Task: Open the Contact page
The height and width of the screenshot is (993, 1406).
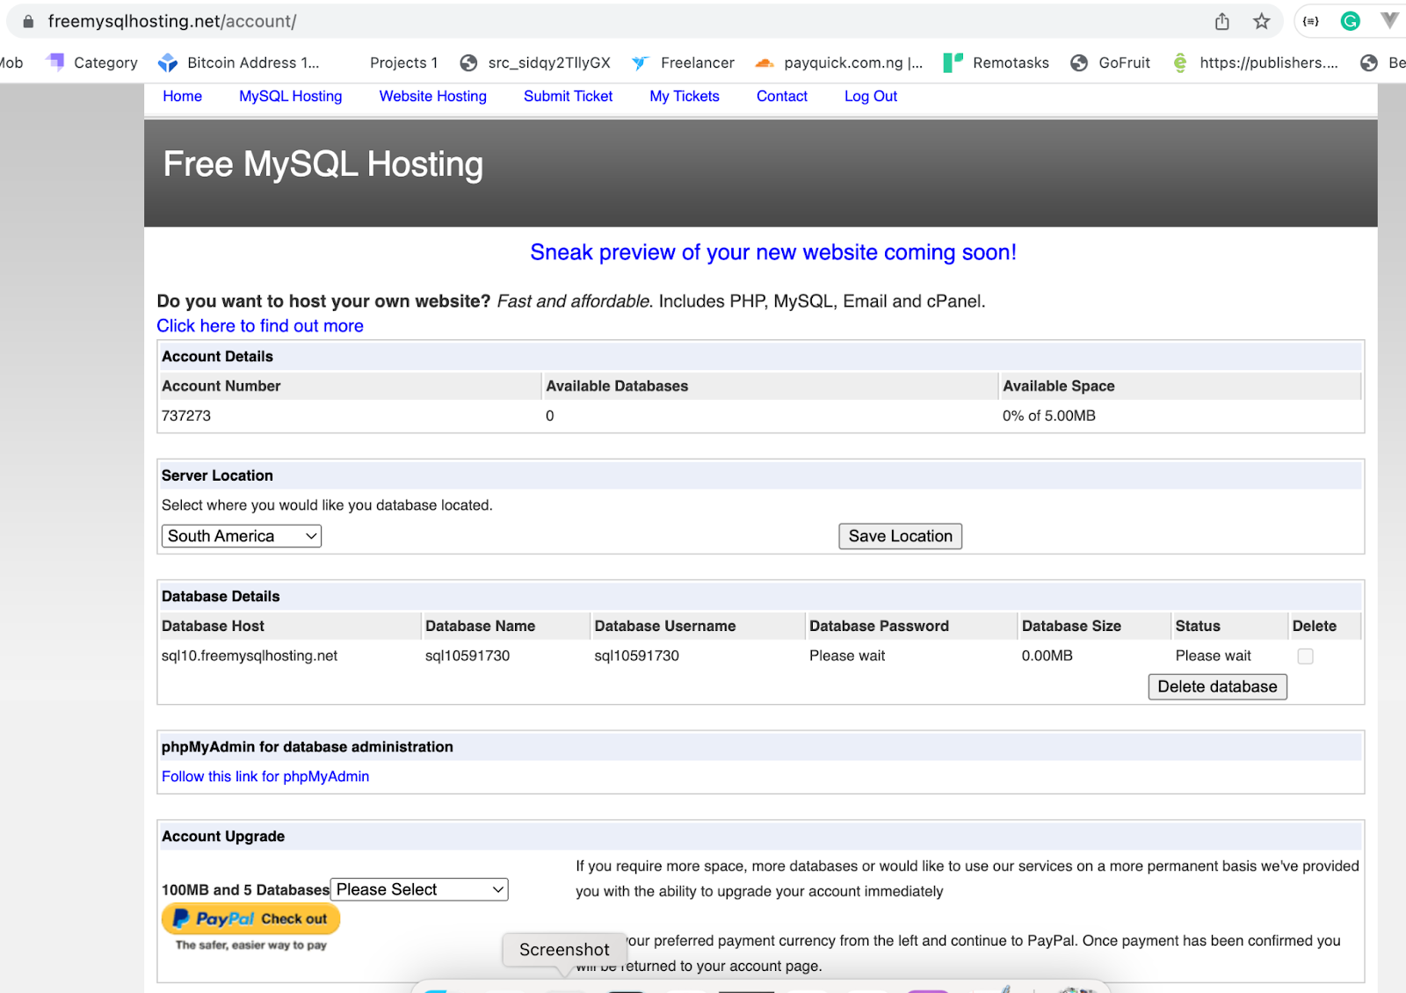Action: click(x=782, y=97)
